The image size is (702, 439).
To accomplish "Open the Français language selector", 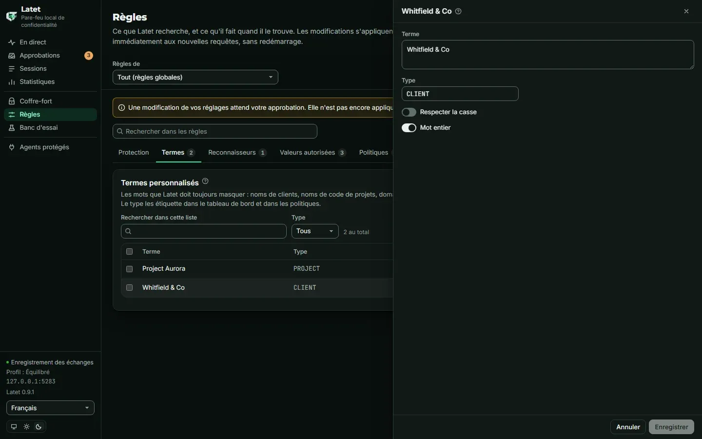I will coord(50,408).
